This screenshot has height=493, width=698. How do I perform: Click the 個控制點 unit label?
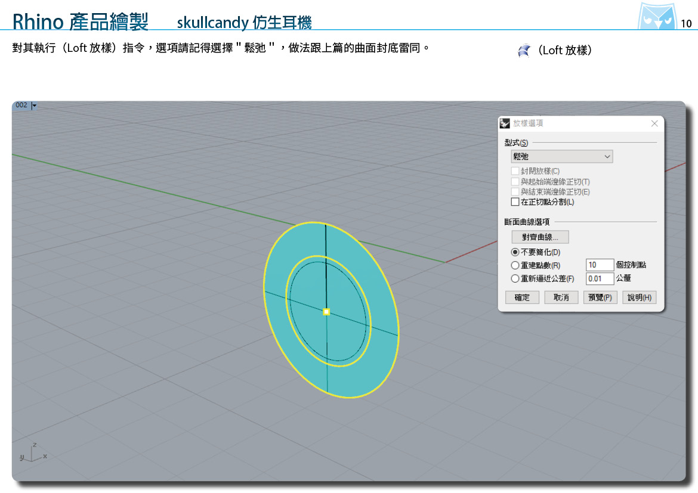tap(631, 265)
